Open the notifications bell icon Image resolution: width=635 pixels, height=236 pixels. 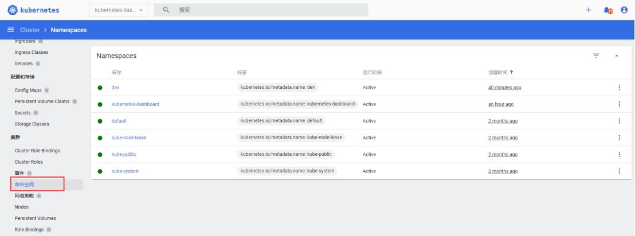point(607,10)
